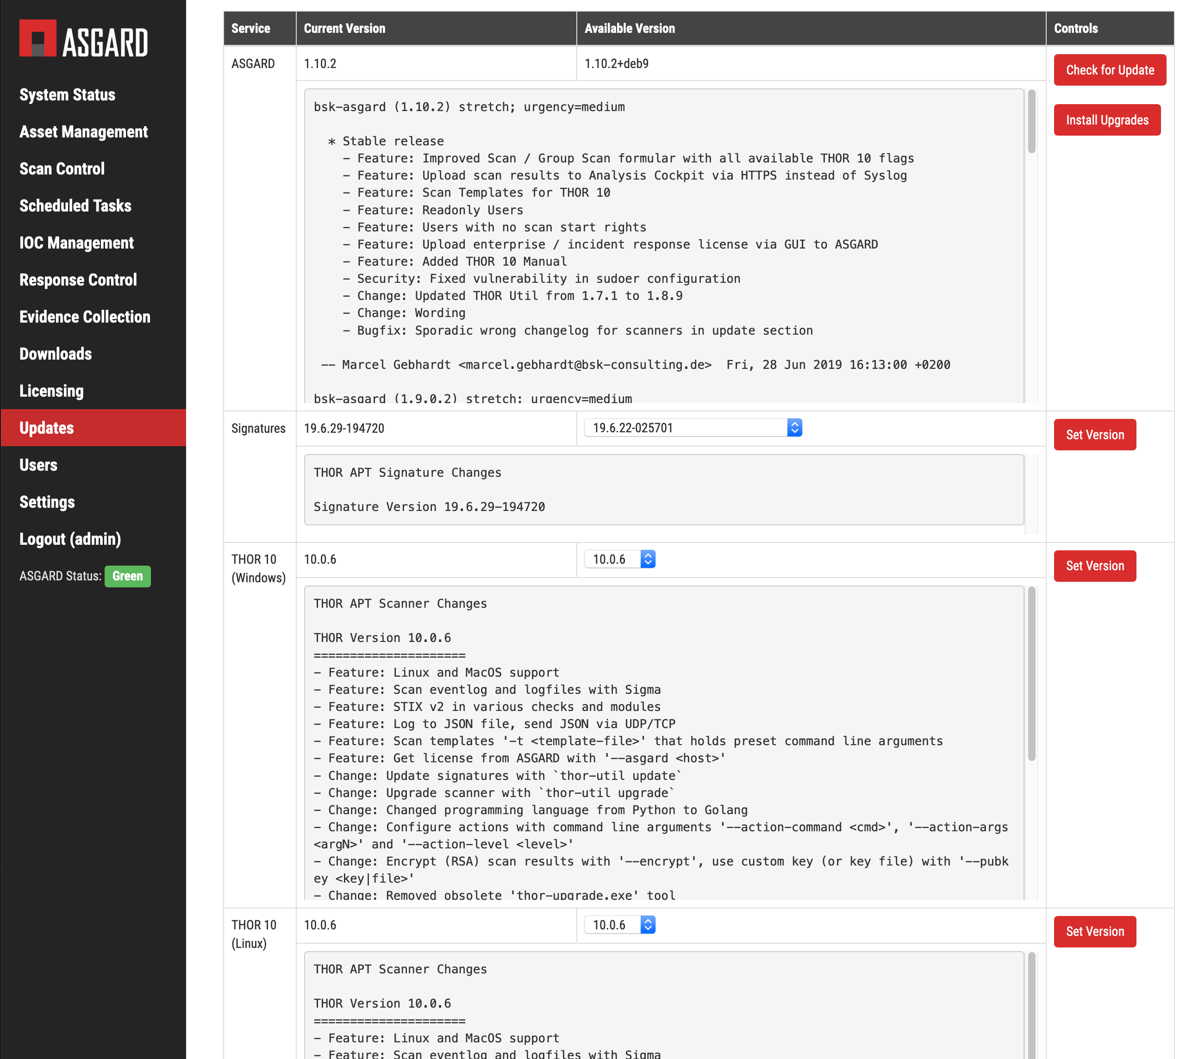Expand the THOR 10 Windows version dropdown

pyautogui.click(x=619, y=560)
